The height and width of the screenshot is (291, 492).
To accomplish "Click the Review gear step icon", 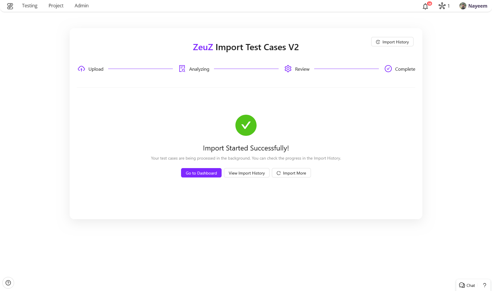I will (x=288, y=69).
